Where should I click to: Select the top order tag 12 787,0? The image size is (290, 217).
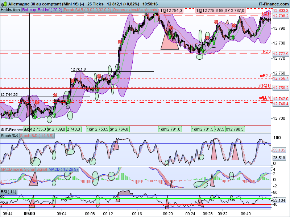[x=237, y=10]
